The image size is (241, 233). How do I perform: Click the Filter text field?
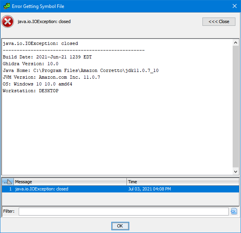[x=124, y=212]
